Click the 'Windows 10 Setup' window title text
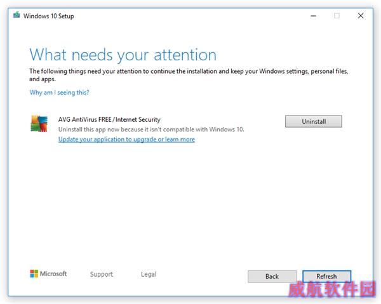381x304 pixels. tap(49, 16)
